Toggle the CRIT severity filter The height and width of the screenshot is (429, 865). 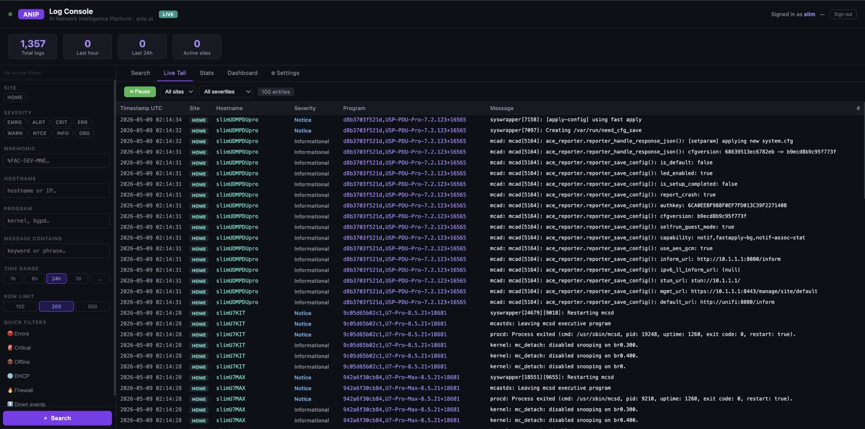point(61,122)
